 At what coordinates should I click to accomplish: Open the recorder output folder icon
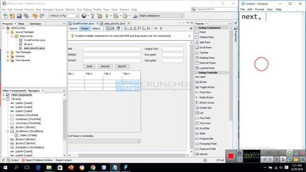[x=296, y=160]
